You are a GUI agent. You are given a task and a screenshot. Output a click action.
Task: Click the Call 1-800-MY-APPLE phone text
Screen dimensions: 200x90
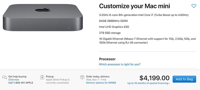click(21, 83)
